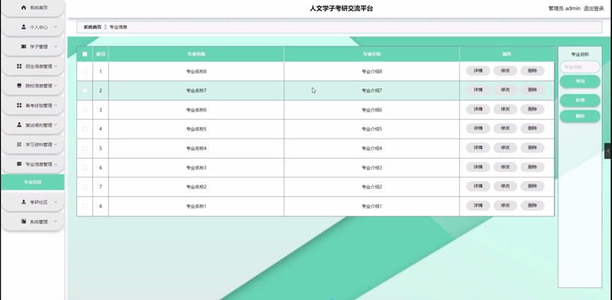This screenshot has height=300, width=612.
Task: Click 修改 for row 专业名称8
Action: click(505, 71)
